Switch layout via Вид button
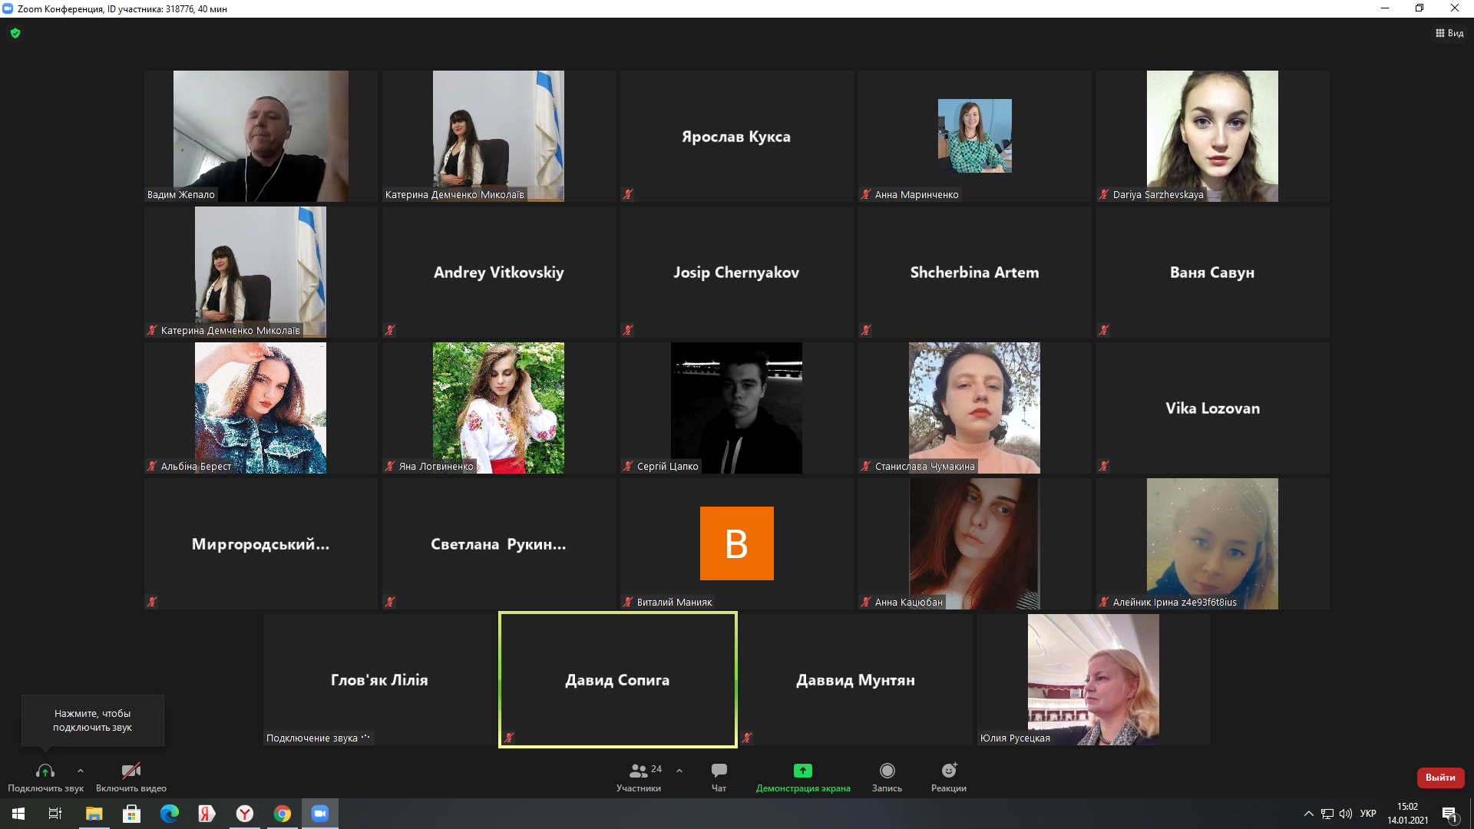The height and width of the screenshot is (829, 1474). tap(1449, 33)
